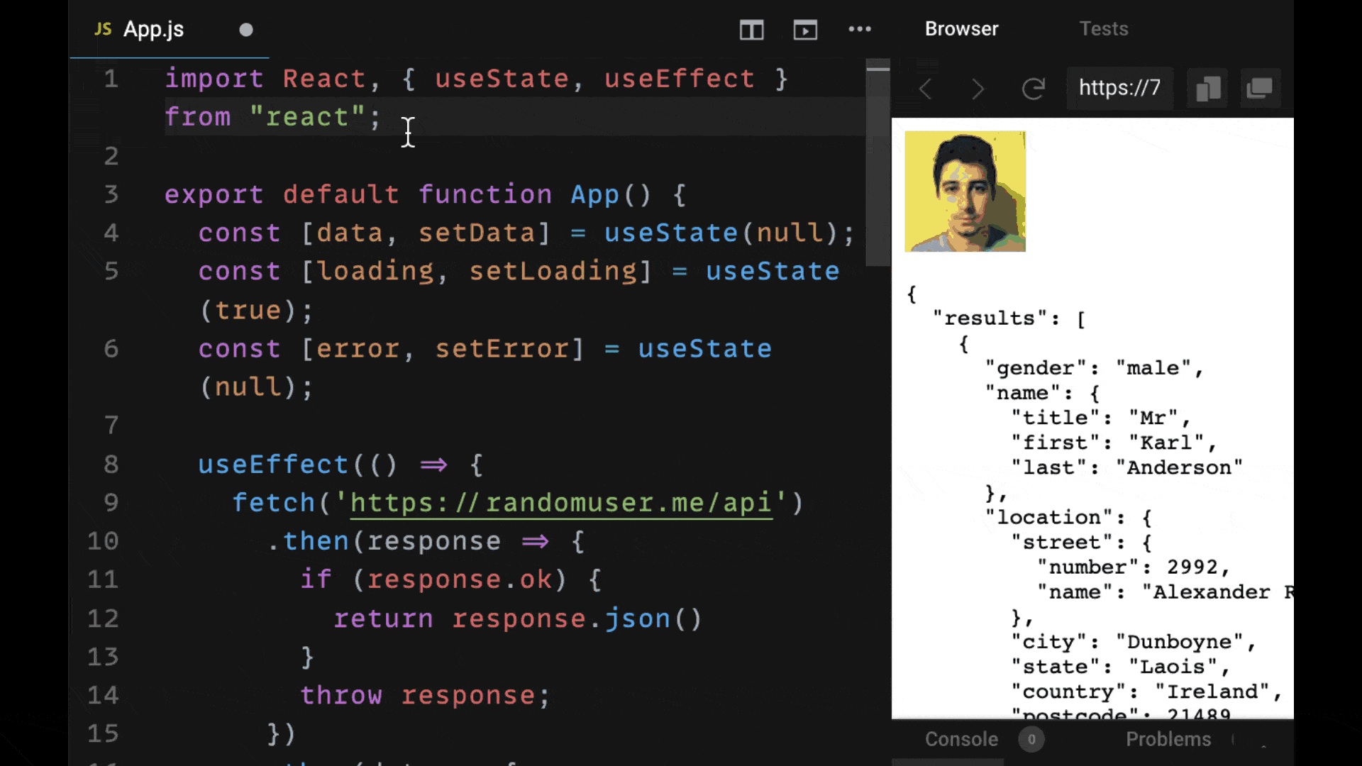
Task: Switch to the Tests tab
Action: (1104, 28)
